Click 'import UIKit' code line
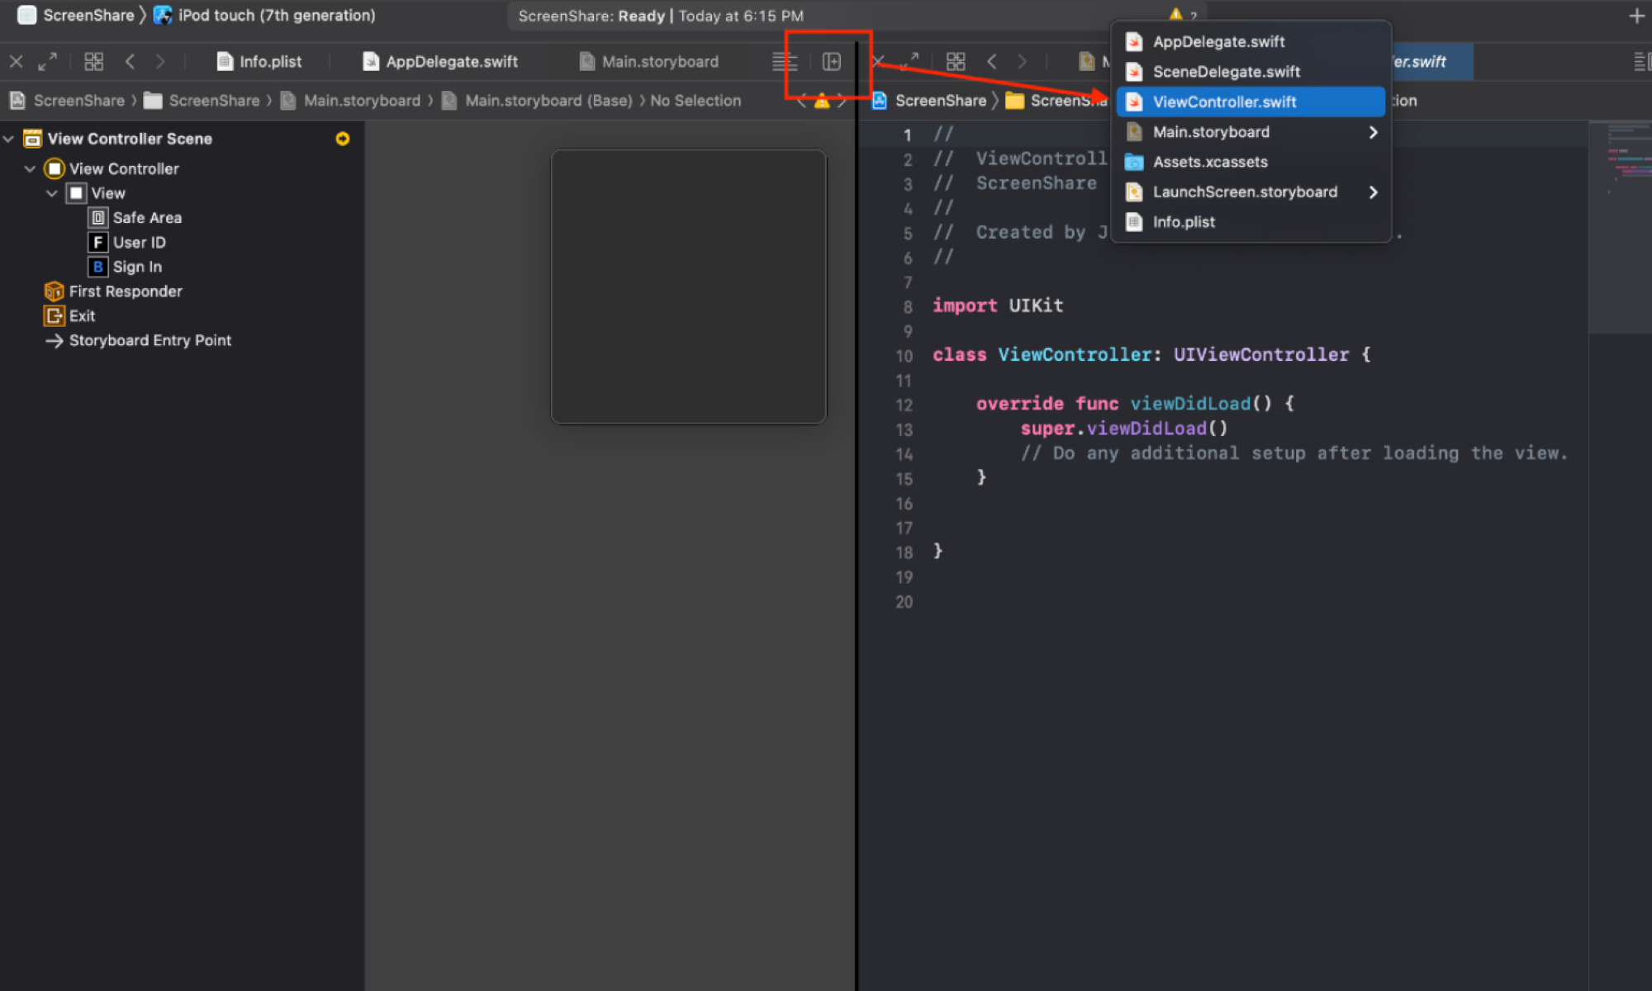This screenshot has height=991, width=1652. pyautogui.click(x=998, y=306)
